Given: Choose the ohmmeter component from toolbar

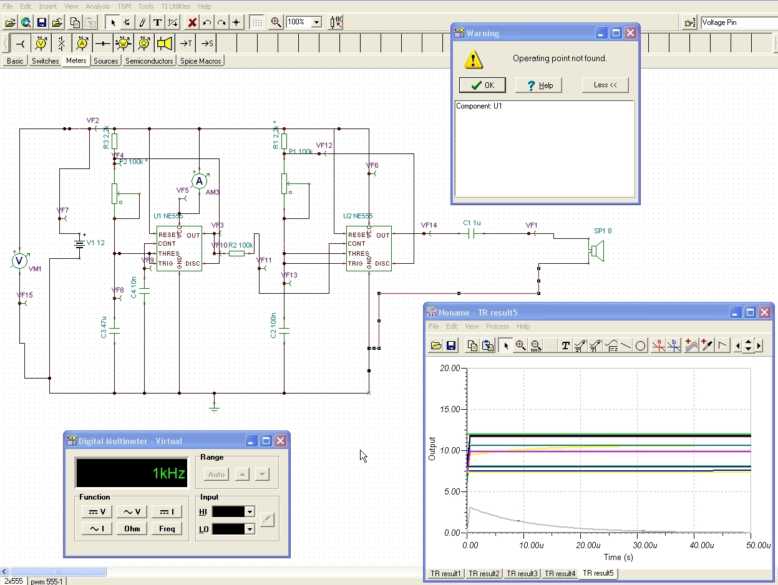Looking at the screenshot, I should click(144, 44).
